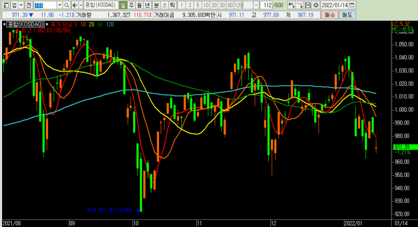Select the 틱 tick period
418x227 pixels.
(x=172, y=5)
